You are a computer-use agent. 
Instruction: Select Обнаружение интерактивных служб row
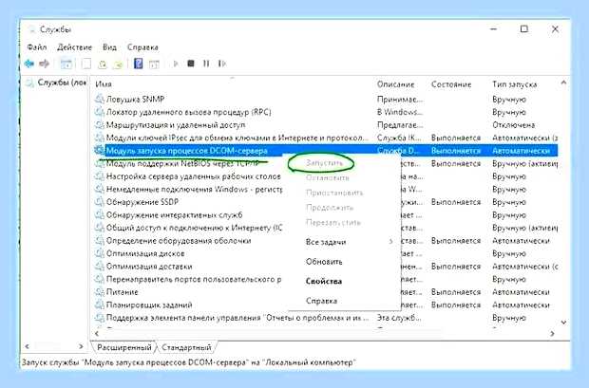tap(326, 215)
